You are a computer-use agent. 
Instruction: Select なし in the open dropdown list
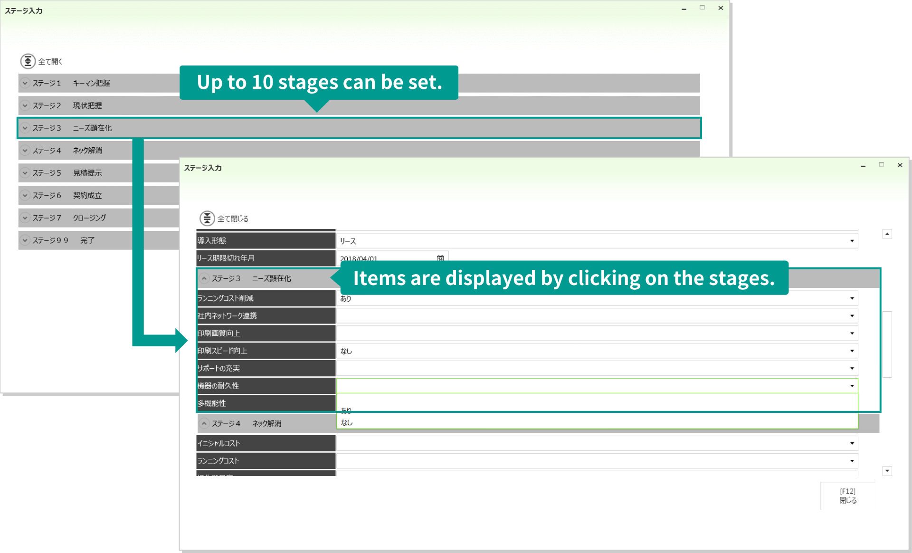pos(347,422)
